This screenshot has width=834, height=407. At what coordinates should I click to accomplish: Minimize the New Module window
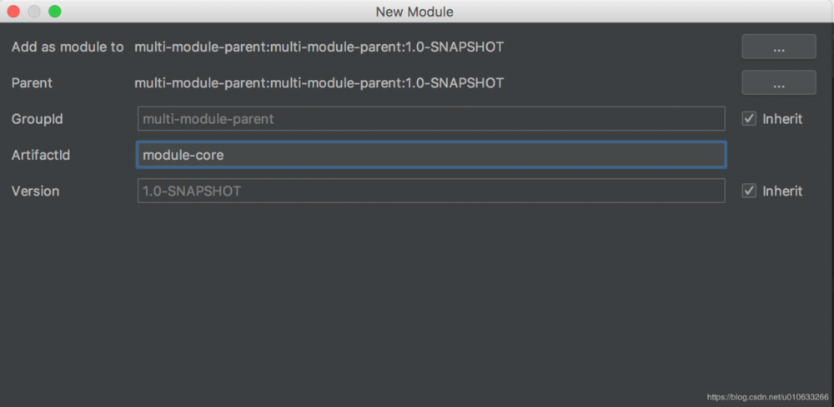(x=34, y=12)
